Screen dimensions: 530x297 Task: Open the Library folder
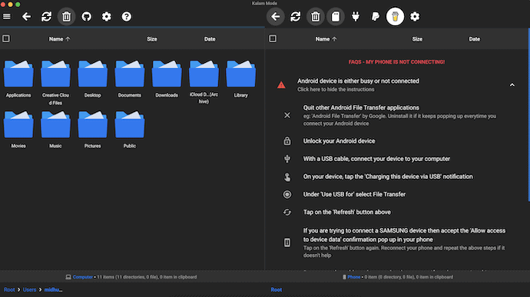(x=240, y=79)
